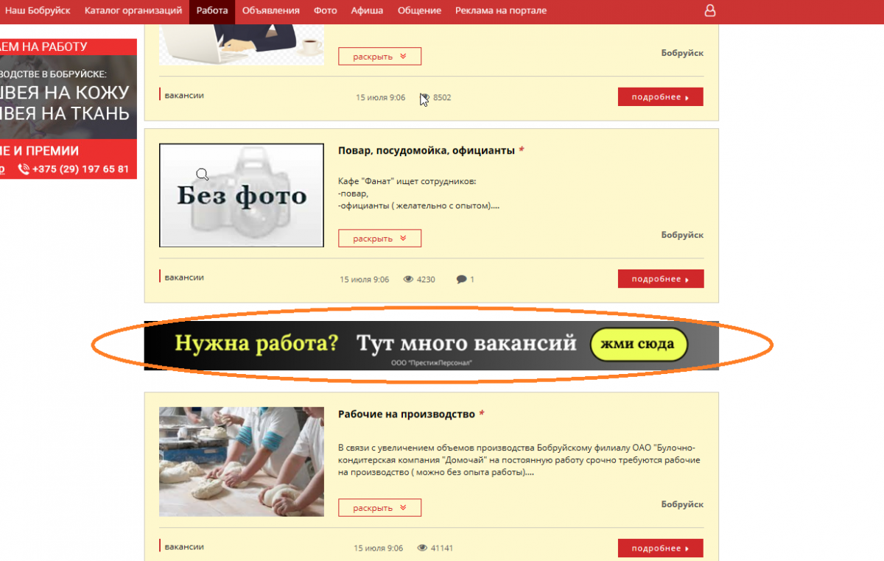Click the comments bubble icon showing 1
Image resolution: width=884 pixels, height=561 pixels.
tap(461, 280)
